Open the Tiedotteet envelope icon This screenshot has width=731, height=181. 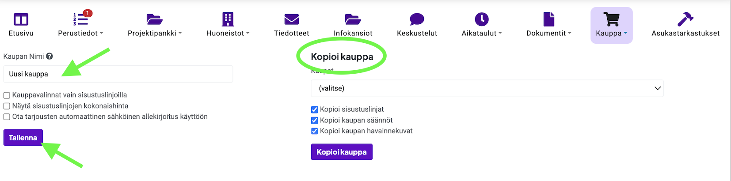pyautogui.click(x=292, y=19)
